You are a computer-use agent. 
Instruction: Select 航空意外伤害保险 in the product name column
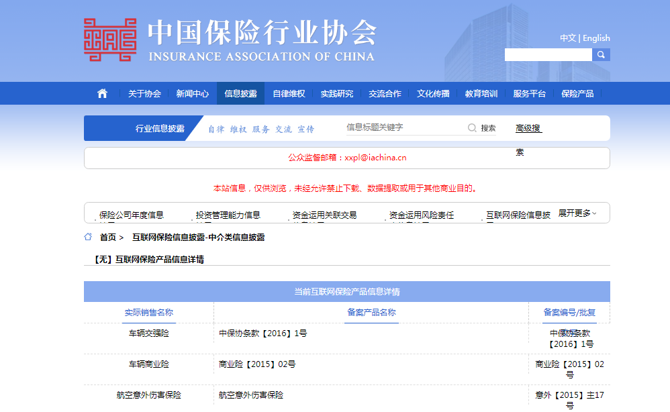click(251, 395)
